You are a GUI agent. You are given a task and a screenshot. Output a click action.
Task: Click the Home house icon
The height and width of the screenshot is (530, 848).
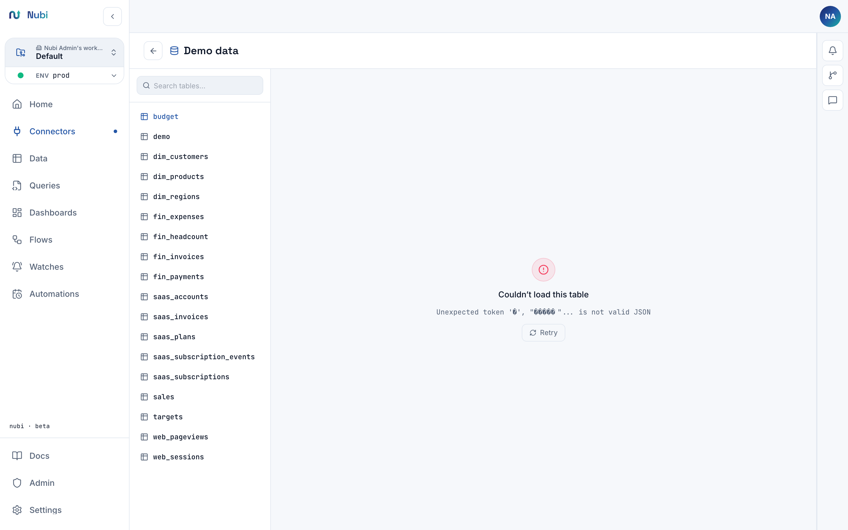(x=17, y=104)
